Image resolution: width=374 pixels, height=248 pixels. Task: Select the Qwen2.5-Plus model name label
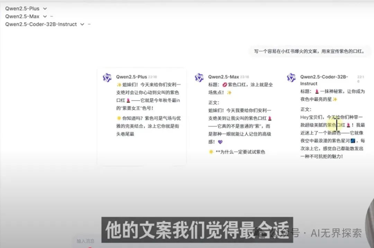21,8
